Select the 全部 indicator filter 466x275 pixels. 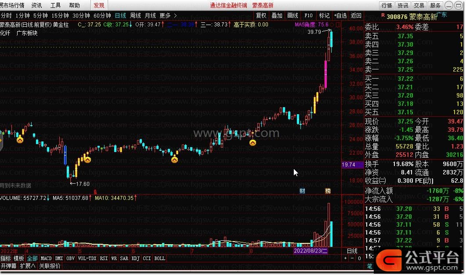pyautogui.click(x=32, y=258)
